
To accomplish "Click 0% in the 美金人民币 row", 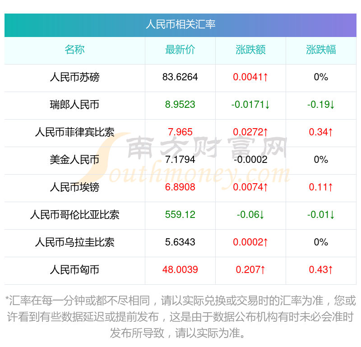I will [321, 160].
